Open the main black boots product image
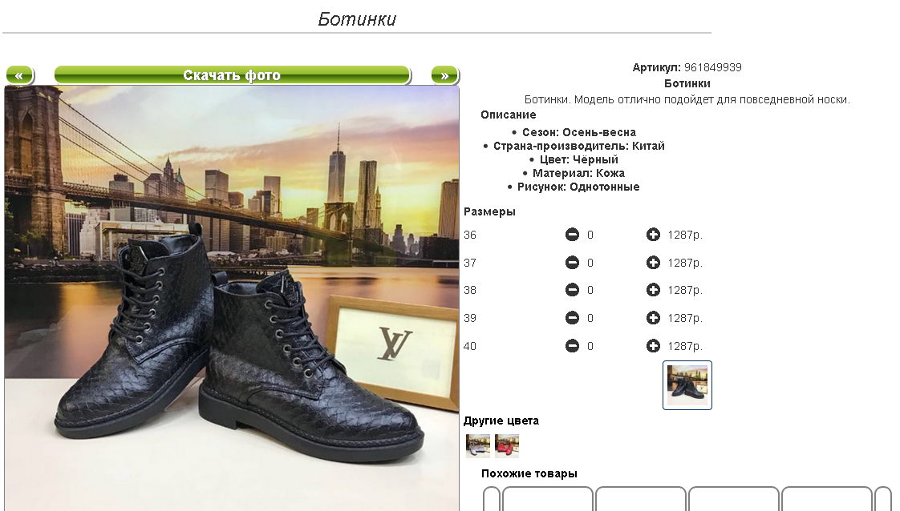Viewport: 900px width, 511px height. tap(232, 298)
